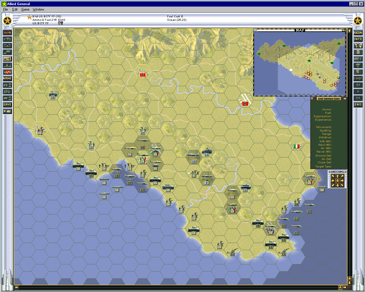
Task: Click the next unit arrow-tank icon
Action: tap(7, 111)
